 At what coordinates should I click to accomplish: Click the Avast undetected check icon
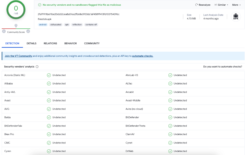pos(49,101)
